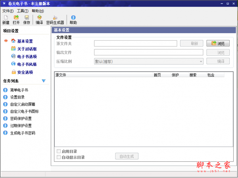Open the 关于对话框 settings page
This screenshot has height=178, width=238.
pyautogui.click(x=27, y=49)
